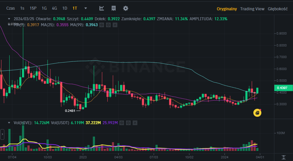Click the purple 25.992M volume MA value
The height and width of the screenshot is (161, 293).
pyautogui.click(x=110, y=123)
